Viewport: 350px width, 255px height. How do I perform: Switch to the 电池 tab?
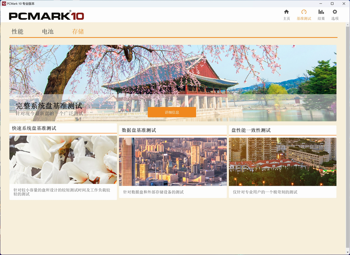pyautogui.click(x=48, y=31)
